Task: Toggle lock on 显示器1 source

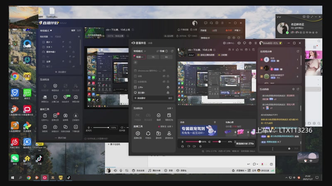Action: (168, 93)
